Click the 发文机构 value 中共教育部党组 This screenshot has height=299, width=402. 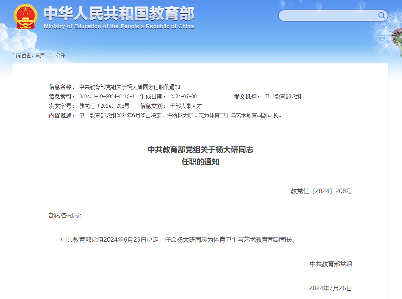[x=283, y=97]
